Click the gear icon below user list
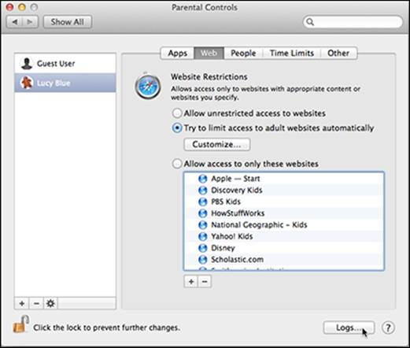 [x=50, y=303]
